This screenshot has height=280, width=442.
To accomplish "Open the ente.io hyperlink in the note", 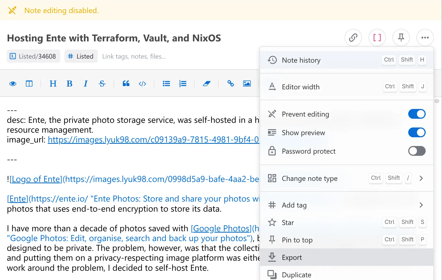I will click(x=17, y=199).
